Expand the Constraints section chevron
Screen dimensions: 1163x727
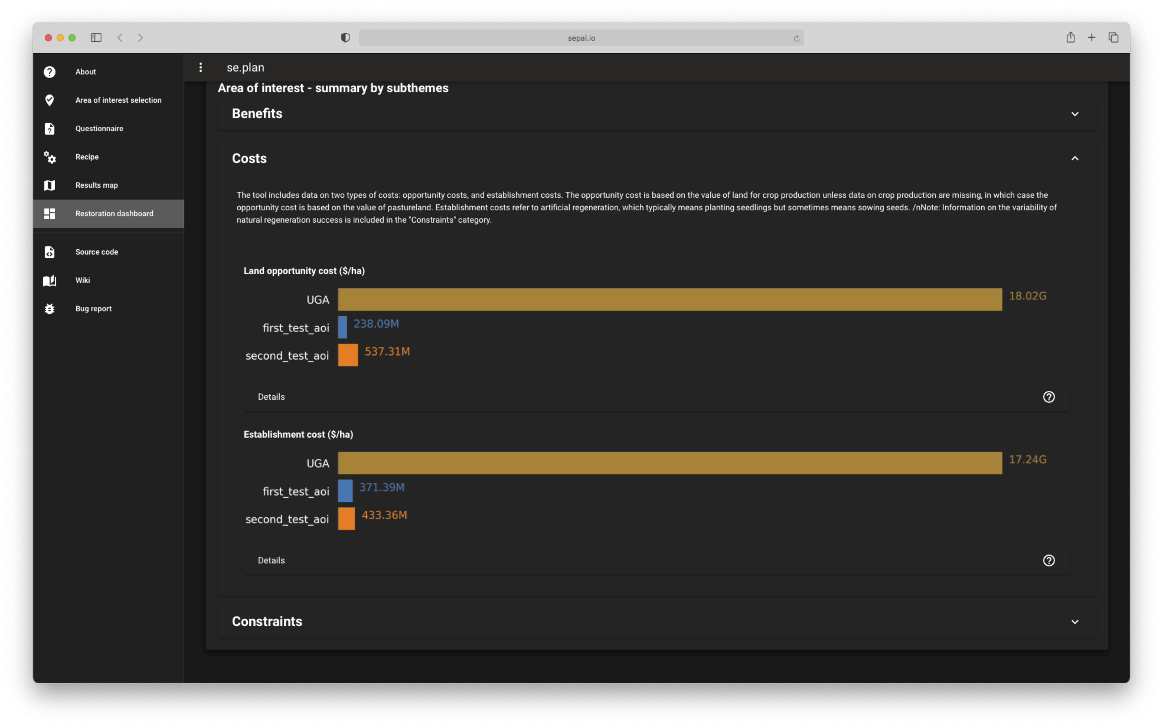click(1074, 622)
